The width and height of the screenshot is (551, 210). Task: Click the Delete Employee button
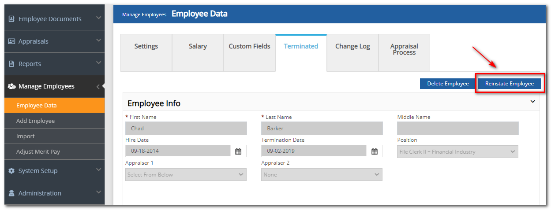point(448,84)
